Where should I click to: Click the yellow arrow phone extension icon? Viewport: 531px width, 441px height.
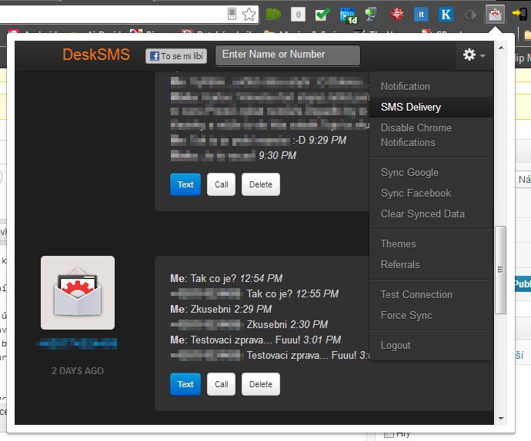tap(519, 14)
